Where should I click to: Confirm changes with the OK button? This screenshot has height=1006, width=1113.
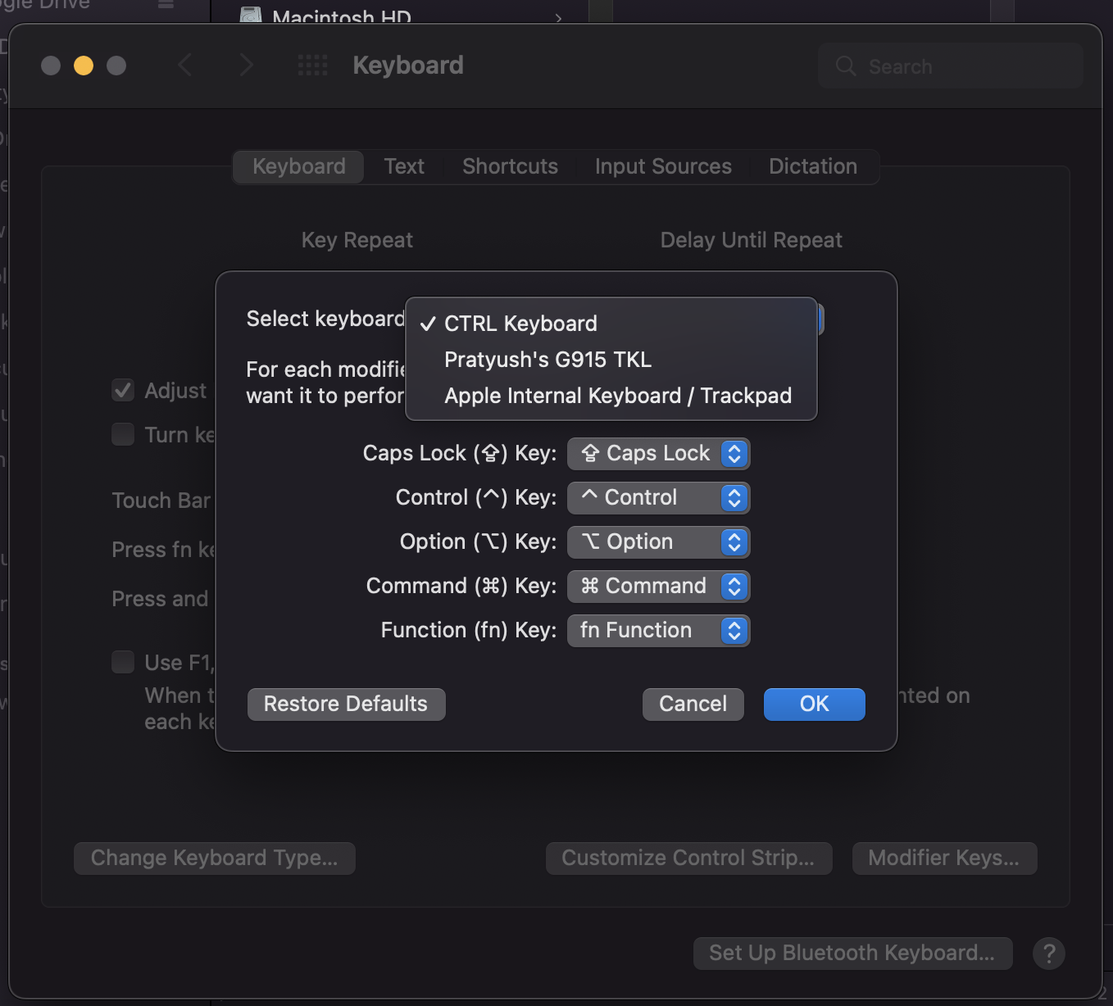click(x=813, y=704)
